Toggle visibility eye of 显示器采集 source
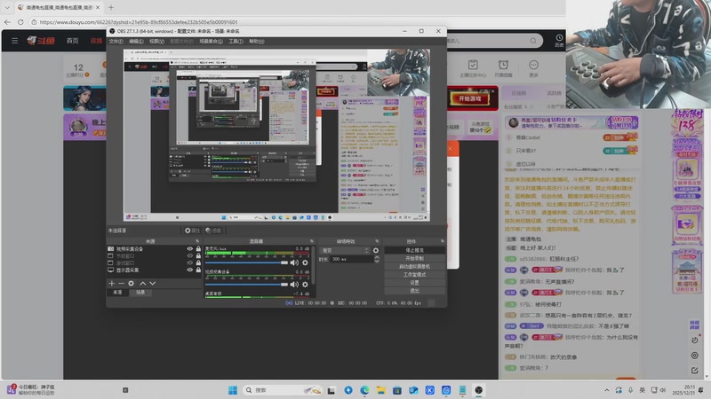 click(190, 270)
